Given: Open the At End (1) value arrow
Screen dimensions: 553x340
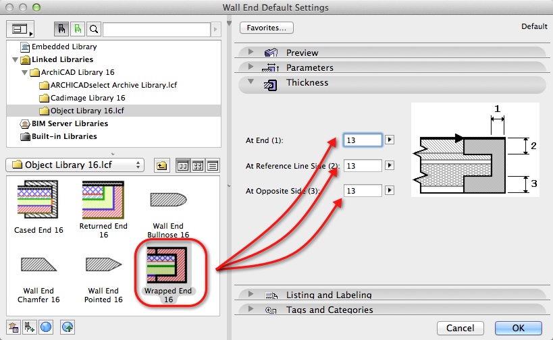Looking at the screenshot, I should point(390,140).
